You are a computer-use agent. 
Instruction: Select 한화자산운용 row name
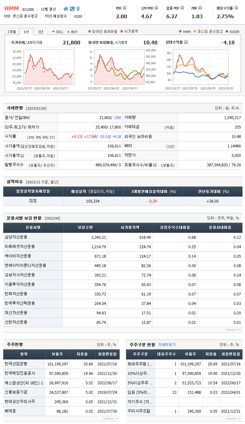[x=16, y=294]
